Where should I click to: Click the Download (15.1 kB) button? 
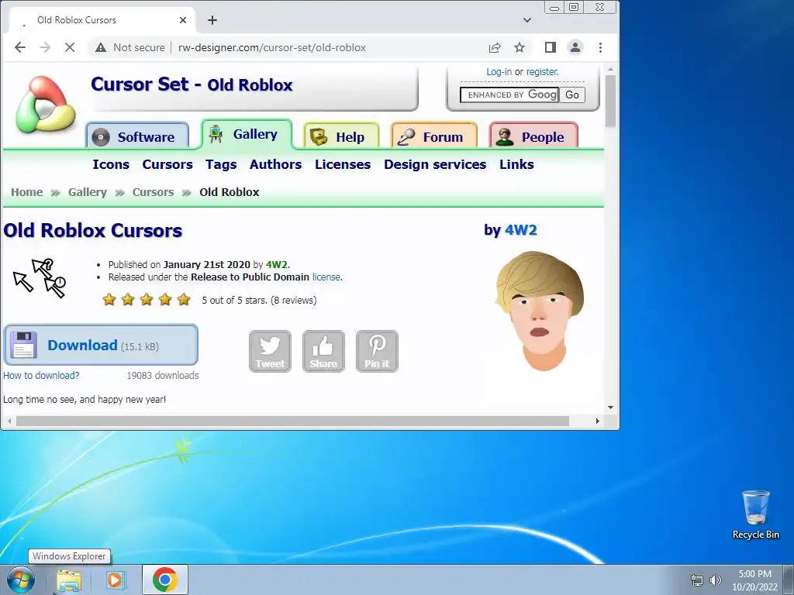[101, 345]
